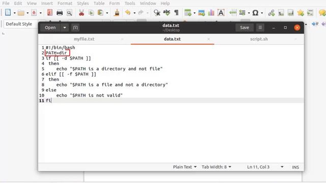This screenshot has width=326, height=183.
Task: Click the Insert Text Box icon
Action: pyautogui.click(x=221, y=13)
